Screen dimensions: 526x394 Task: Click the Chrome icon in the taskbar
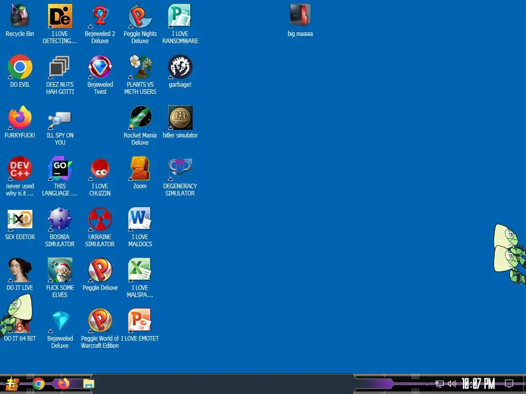point(39,384)
